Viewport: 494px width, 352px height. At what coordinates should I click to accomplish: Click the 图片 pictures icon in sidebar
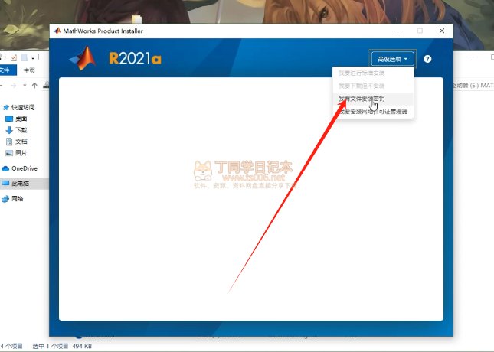tap(9, 153)
